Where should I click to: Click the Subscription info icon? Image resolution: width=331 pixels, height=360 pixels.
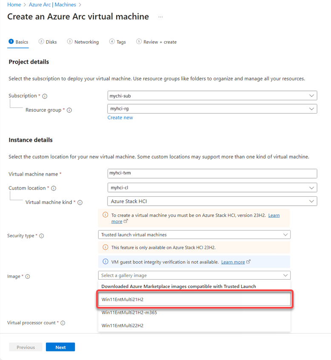[x=45, y=96]
